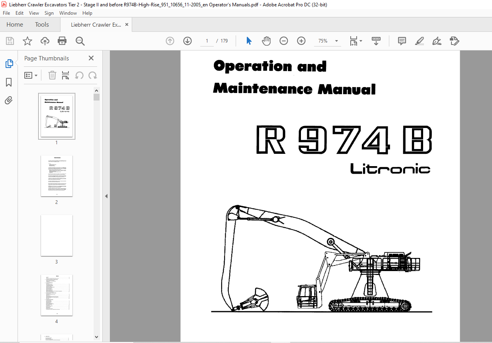The height and width of the screenshot is (343, 492).
Task: Open the Attachments paperclip panel
Action: (x=9, y=100)
